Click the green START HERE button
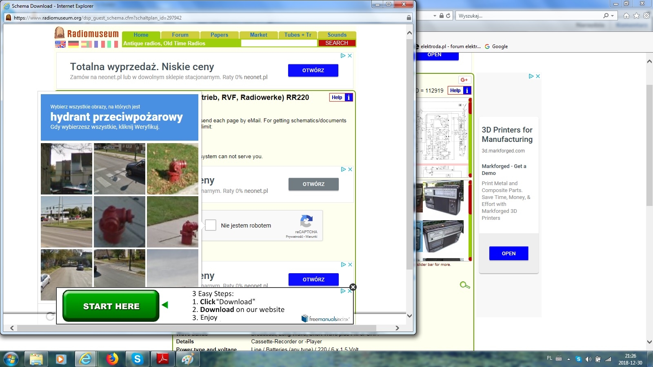The width and height of the screenshot is (653, 367). (x=111, y=306)
